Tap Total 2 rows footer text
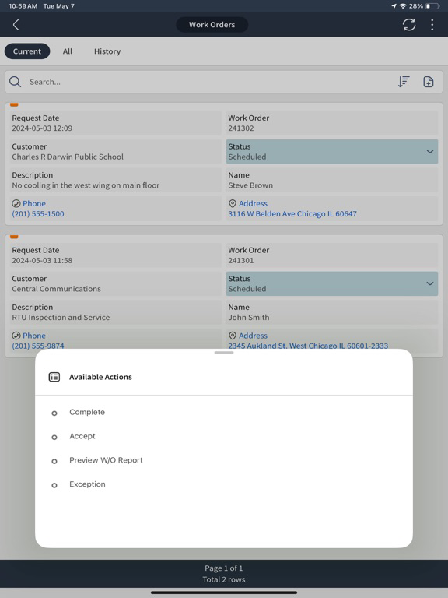The image size is (448, 598). tap(224, 579)
